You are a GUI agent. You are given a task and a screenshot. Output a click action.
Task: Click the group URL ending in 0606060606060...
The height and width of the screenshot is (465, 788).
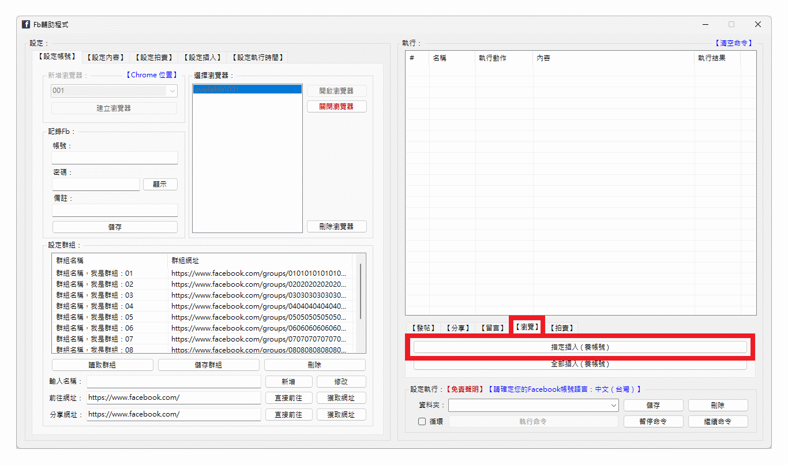click(x=259, y=328)
